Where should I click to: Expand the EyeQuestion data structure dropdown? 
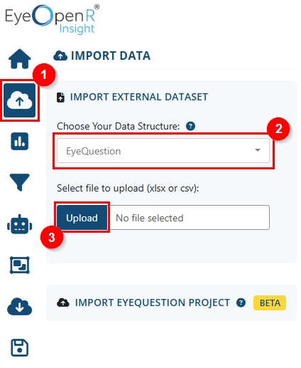pyautogui.click(x=163, y=151)
